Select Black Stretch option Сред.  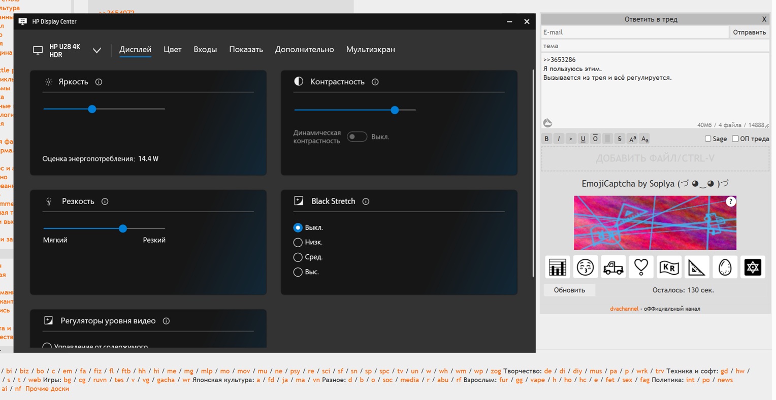(x=298, y=257)
